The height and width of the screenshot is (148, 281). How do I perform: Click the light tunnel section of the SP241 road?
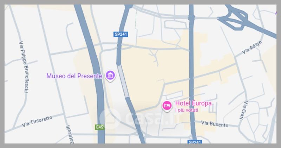coord(123,81)
